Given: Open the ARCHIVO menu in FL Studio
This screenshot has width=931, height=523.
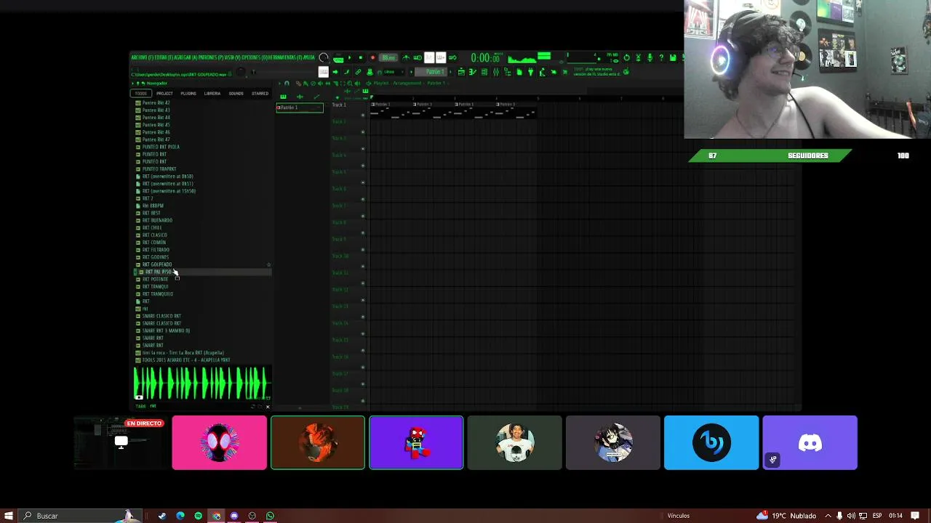Looking at the screenshot, I should (x=143, y=57).
